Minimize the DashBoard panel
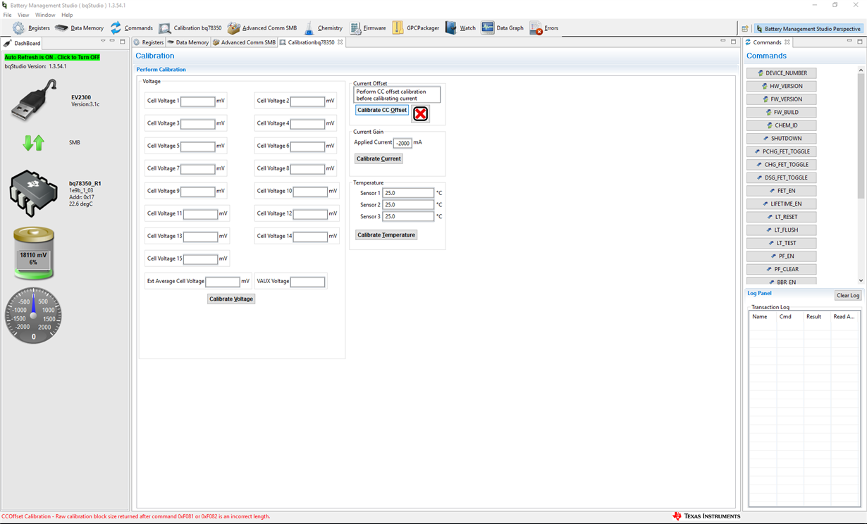Image resolution: width=867 pixels, height=524 pixels. [113, 42]
